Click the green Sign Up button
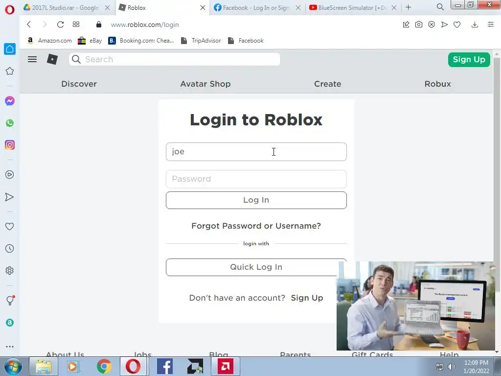Screen dimensions: 501x376 469,59
